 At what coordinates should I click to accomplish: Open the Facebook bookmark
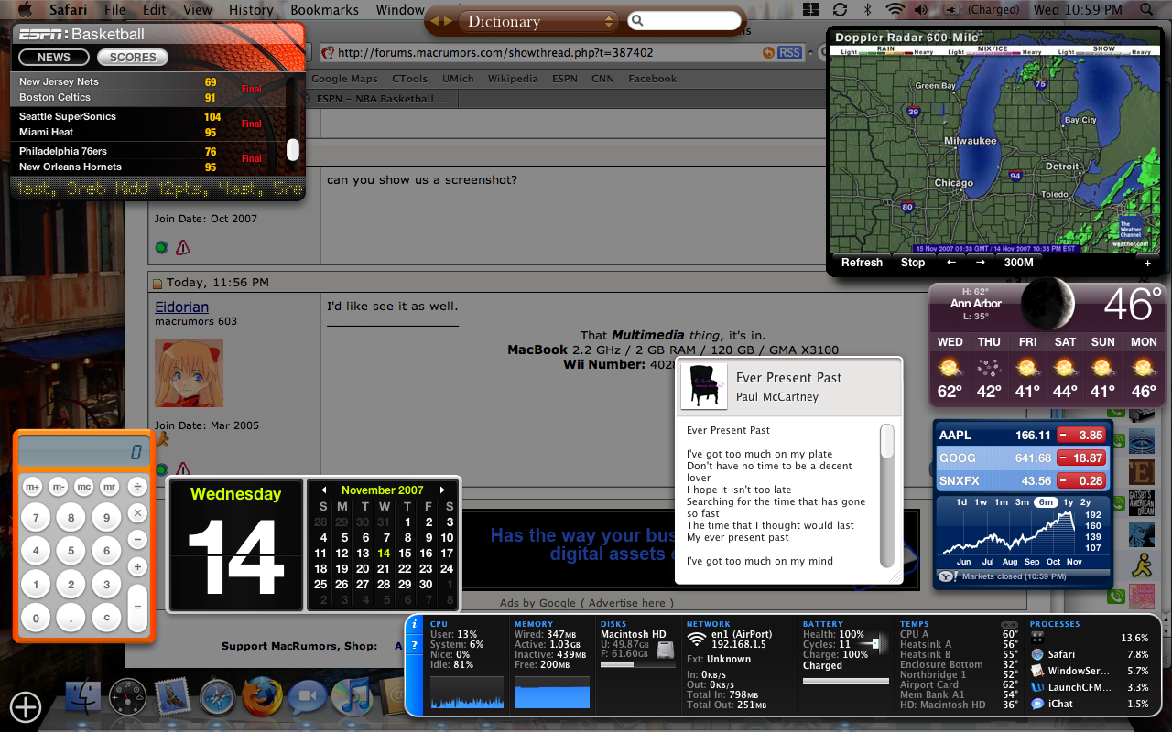click(653, 79)
